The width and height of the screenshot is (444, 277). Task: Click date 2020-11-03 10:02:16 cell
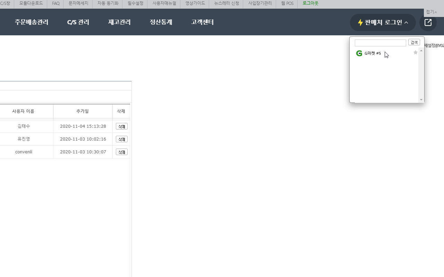tap(83, 139)
